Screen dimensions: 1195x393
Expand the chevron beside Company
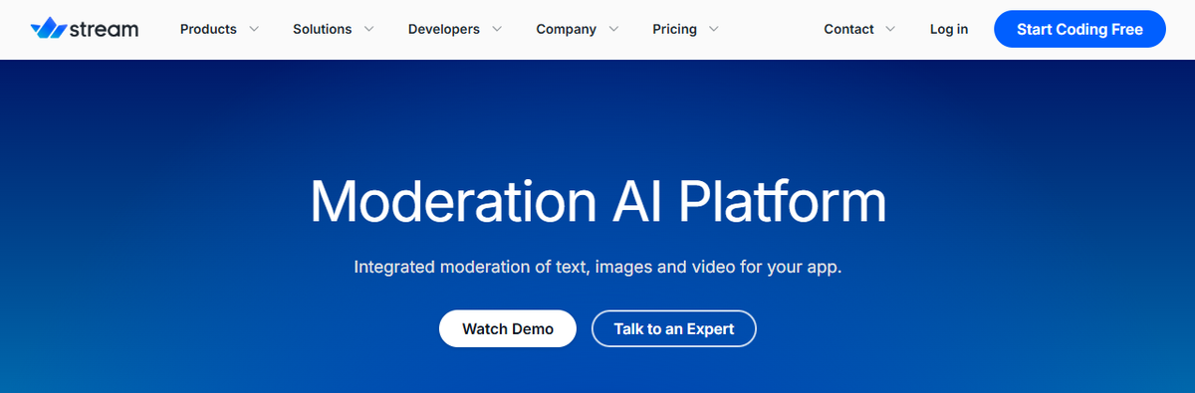612,29
